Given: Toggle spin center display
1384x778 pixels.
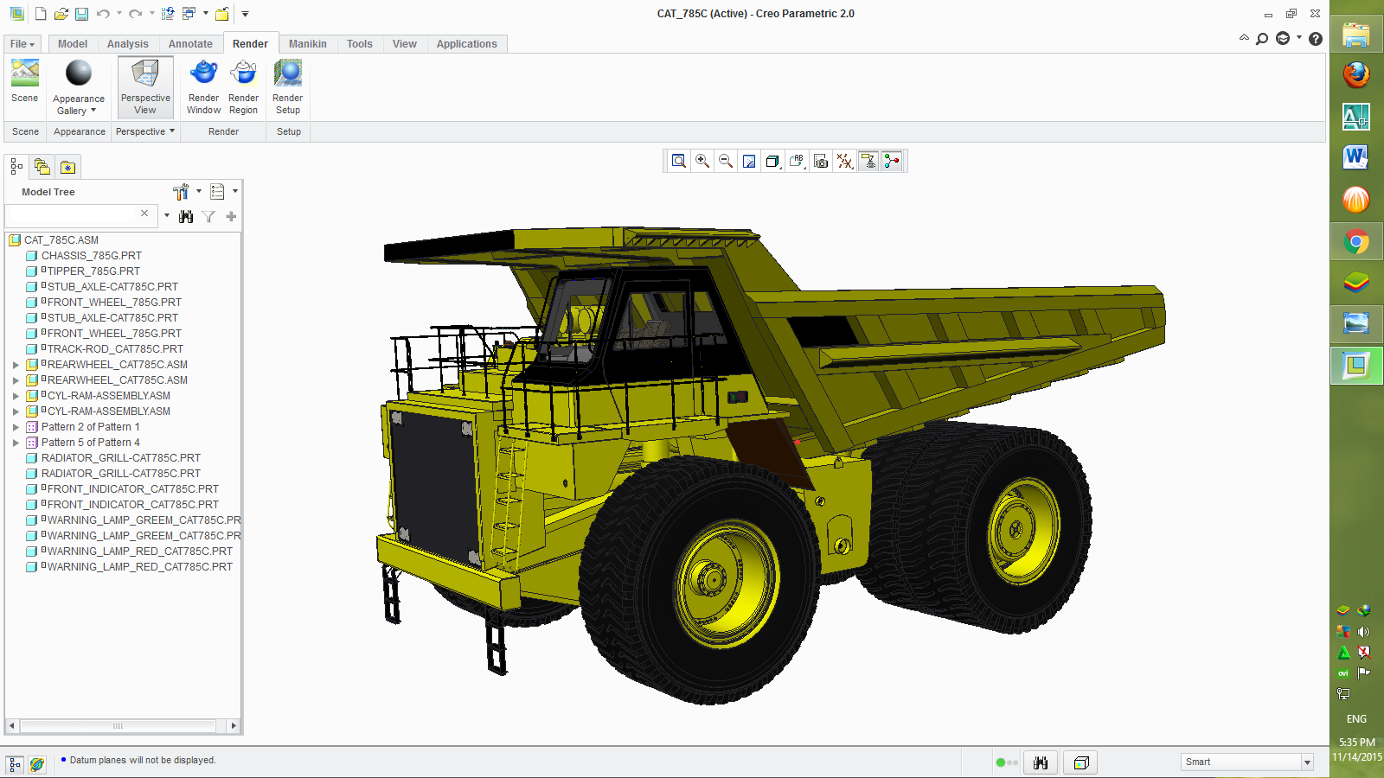Looking at the screenshot, I should (892, 161).
